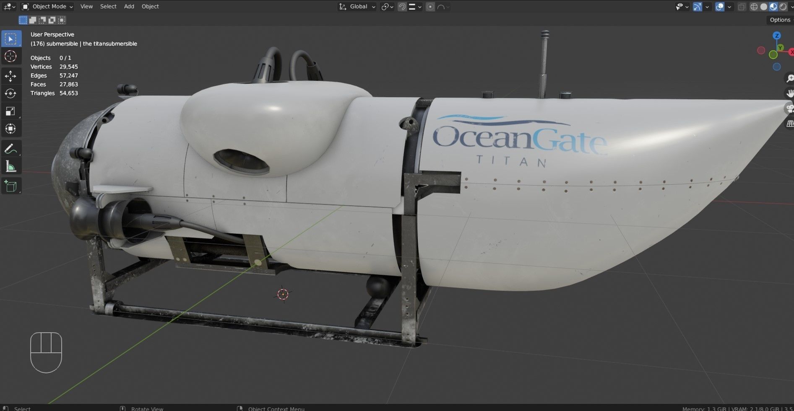Image resolution: width=794 pixels, height=411 pixels.
Task: Toggle show gizmos button
Action: click(698, 7)
